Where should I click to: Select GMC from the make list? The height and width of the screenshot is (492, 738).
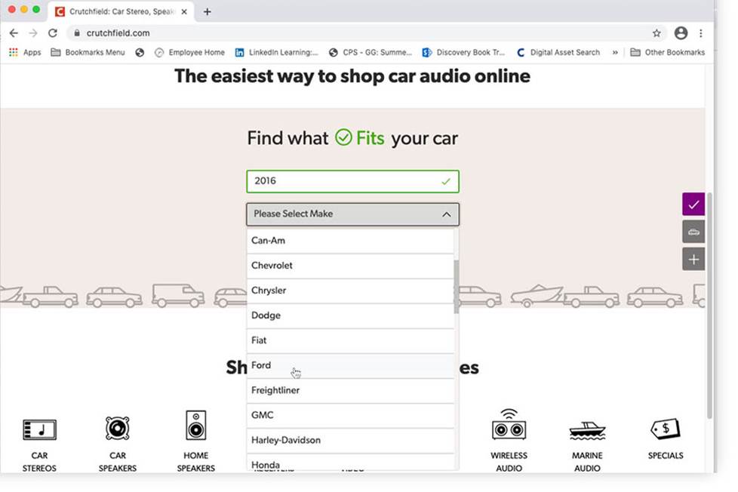(x=350, y=415)
